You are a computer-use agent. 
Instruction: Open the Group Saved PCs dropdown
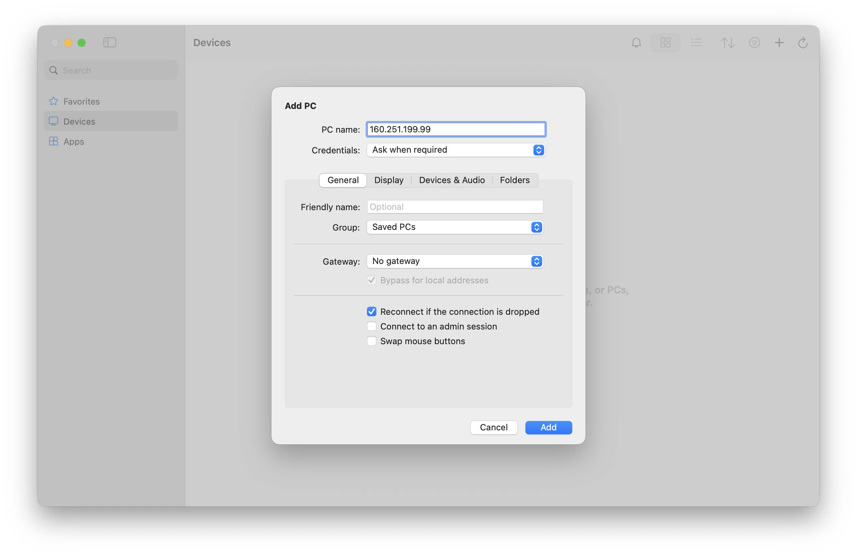tap(455, 227)
